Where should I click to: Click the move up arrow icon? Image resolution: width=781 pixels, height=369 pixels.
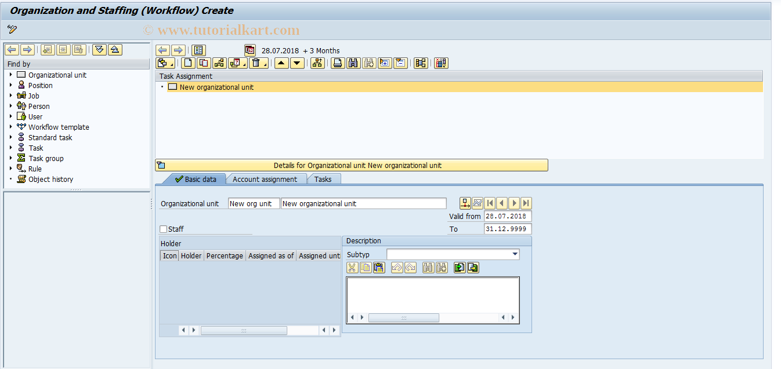[x=282, y=63]
